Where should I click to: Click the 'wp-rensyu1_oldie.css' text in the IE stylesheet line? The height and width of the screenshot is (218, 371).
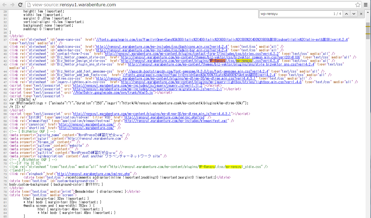244,167
